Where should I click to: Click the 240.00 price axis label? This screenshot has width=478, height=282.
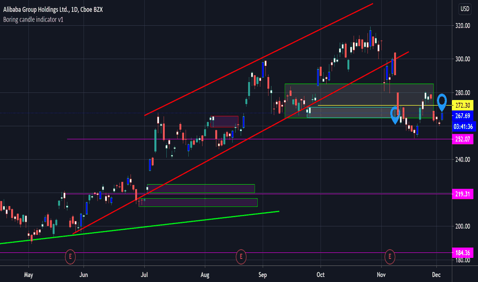pos(463,159)
